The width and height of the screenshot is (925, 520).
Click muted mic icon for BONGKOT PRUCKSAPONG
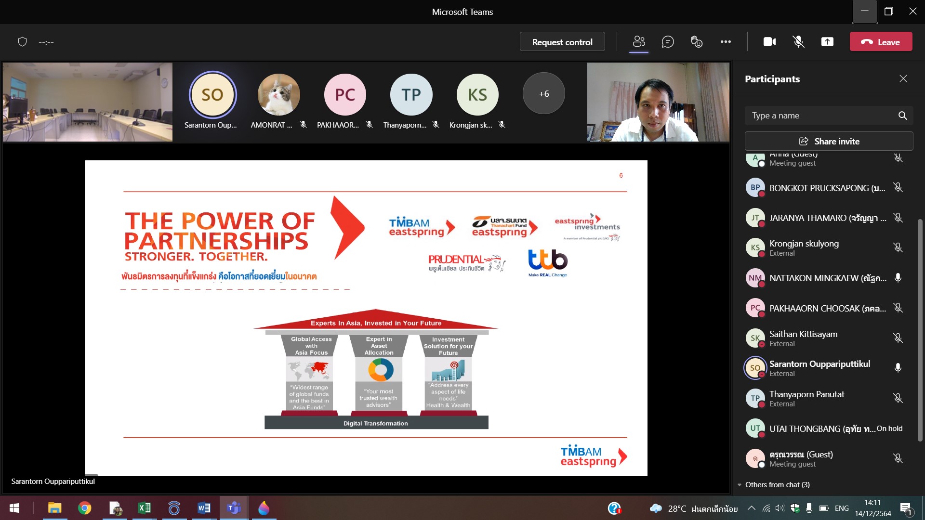click(x=898, y=188)
